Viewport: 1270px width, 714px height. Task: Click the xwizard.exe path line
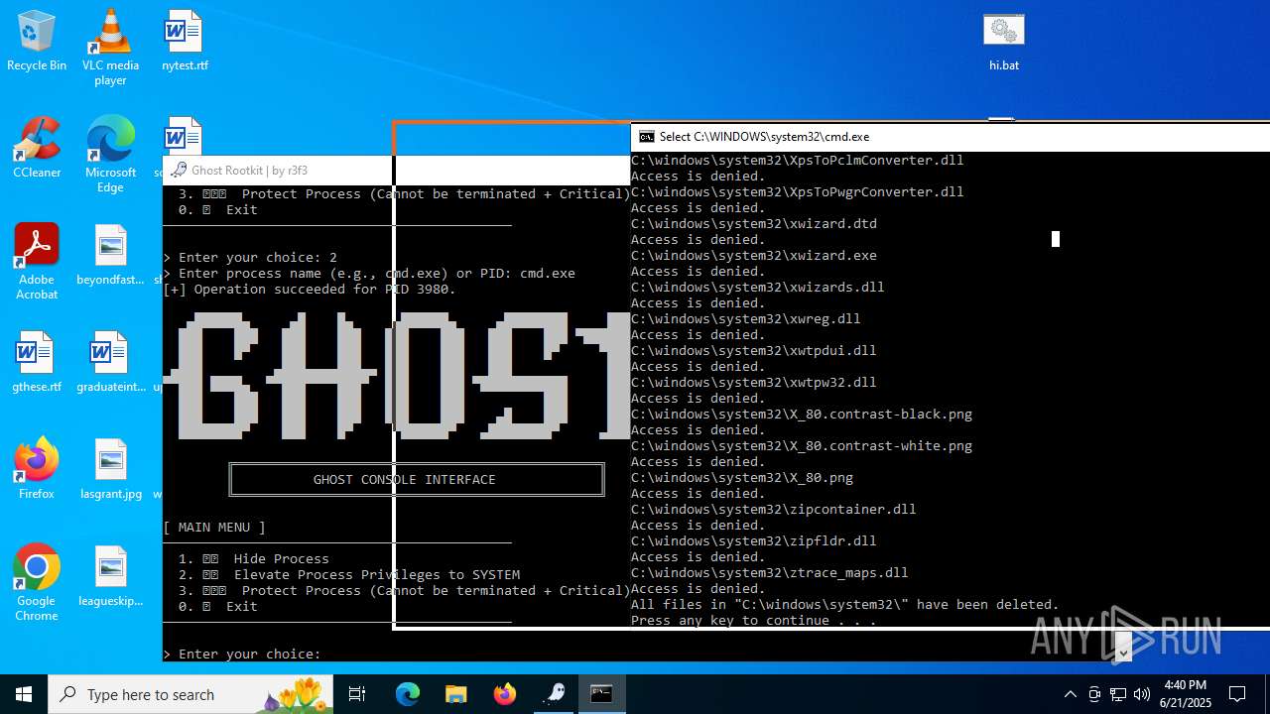click(754, 256)
